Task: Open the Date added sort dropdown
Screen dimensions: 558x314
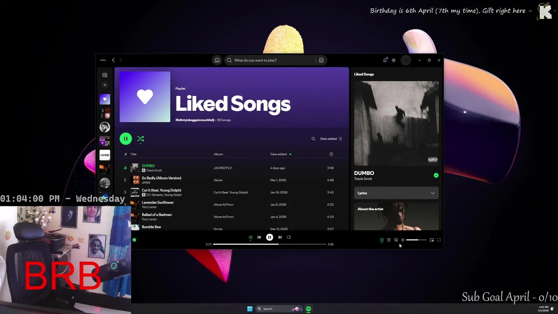Action: (331, 139)
